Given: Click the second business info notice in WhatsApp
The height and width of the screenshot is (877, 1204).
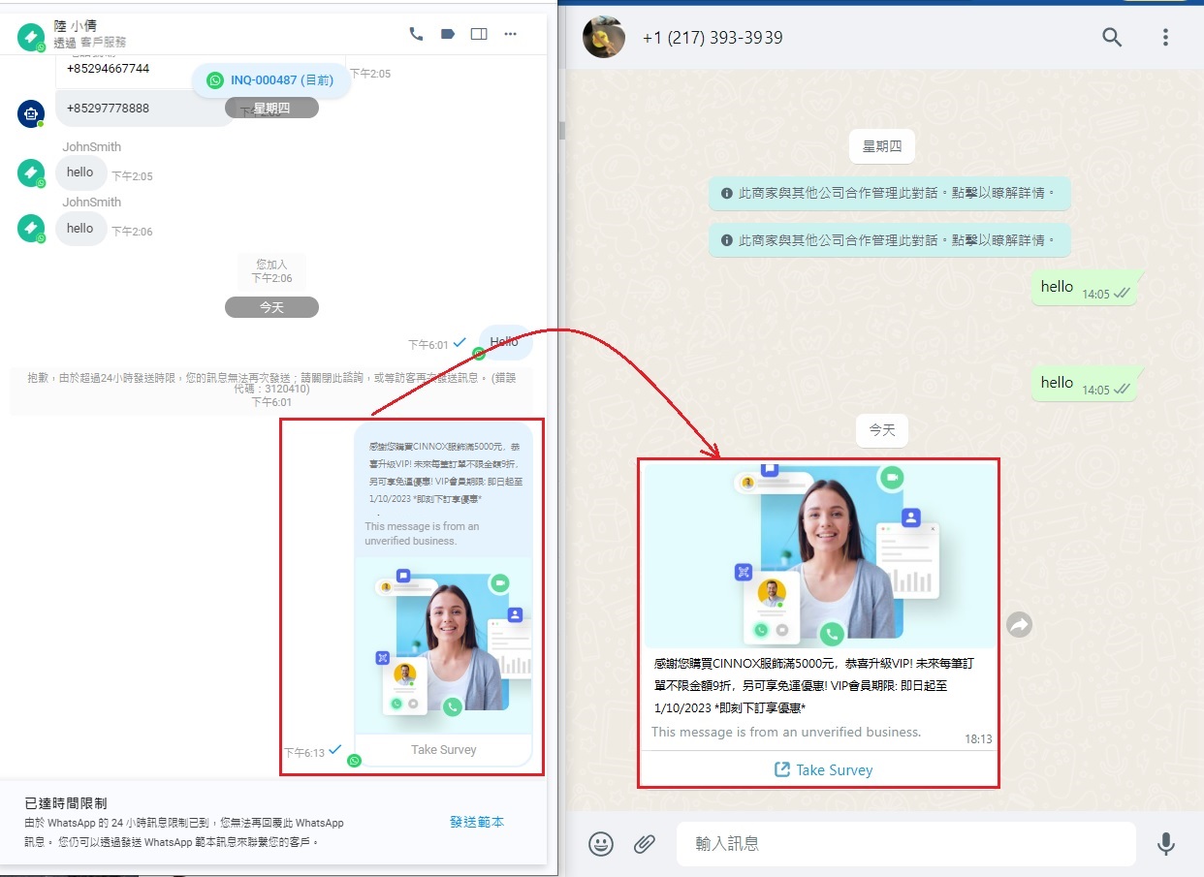Looking at the screenshot, I should (890, 239).
